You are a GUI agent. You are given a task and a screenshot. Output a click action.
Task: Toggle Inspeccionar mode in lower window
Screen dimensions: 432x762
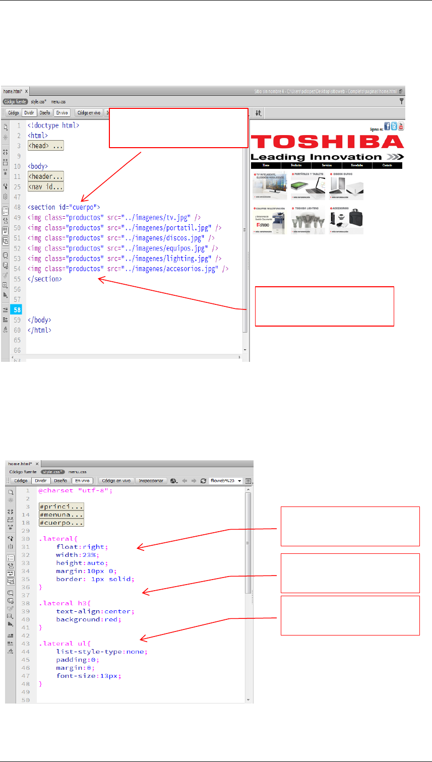tap(151, 481)
